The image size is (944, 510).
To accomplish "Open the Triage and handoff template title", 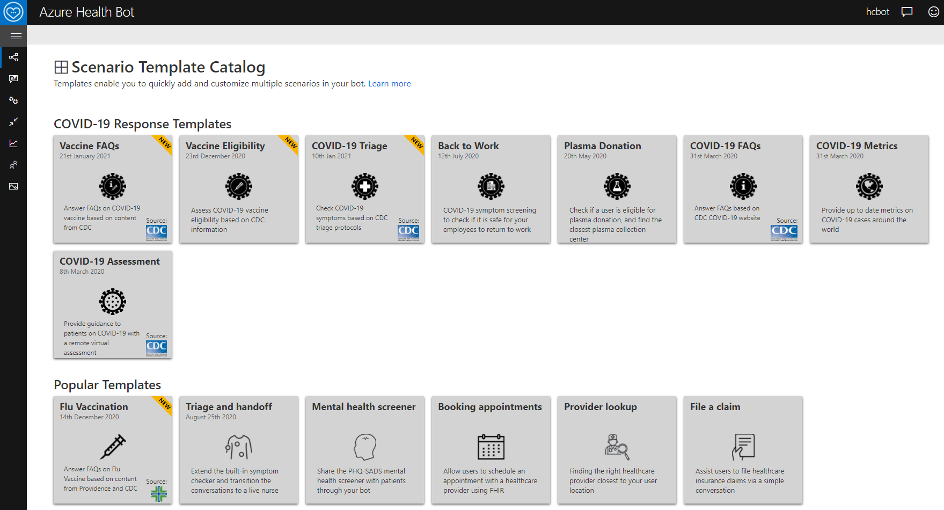I will pyautogui.click(x=229, y=407).
